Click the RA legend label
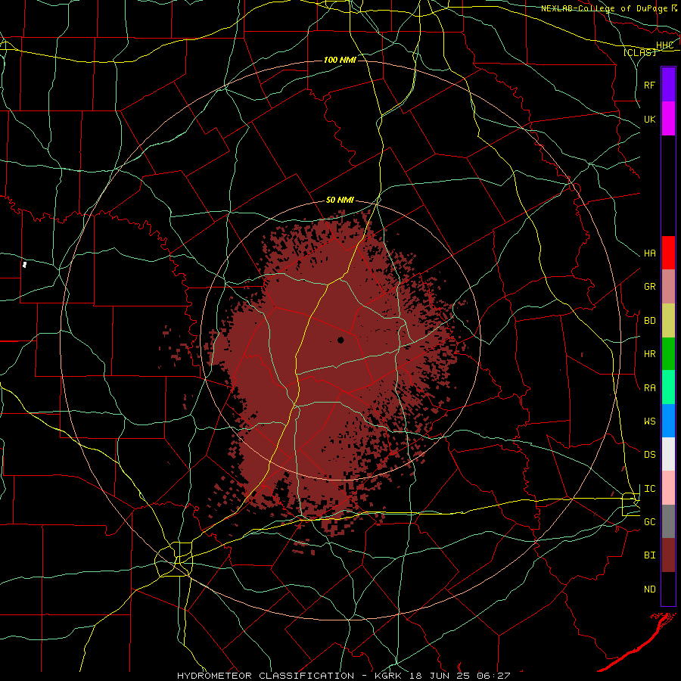 pyautogui.click(x=649, y=388)
